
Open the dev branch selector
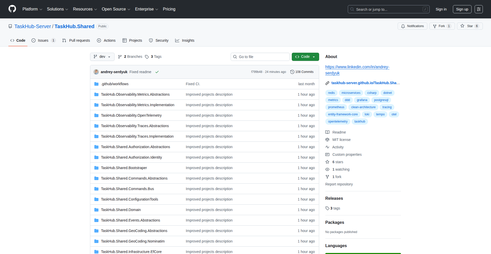pos(102,57)
